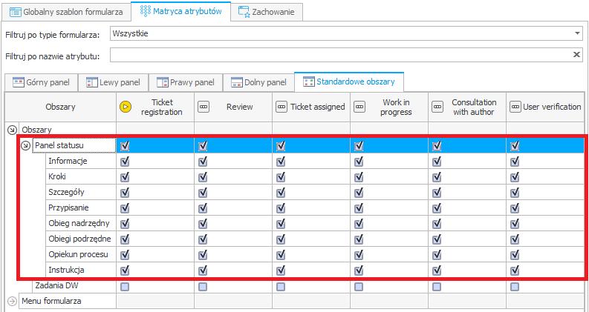589x312 pixels.
Task: Clear the attribute name filter with X
Action: (x=576, y=55)
